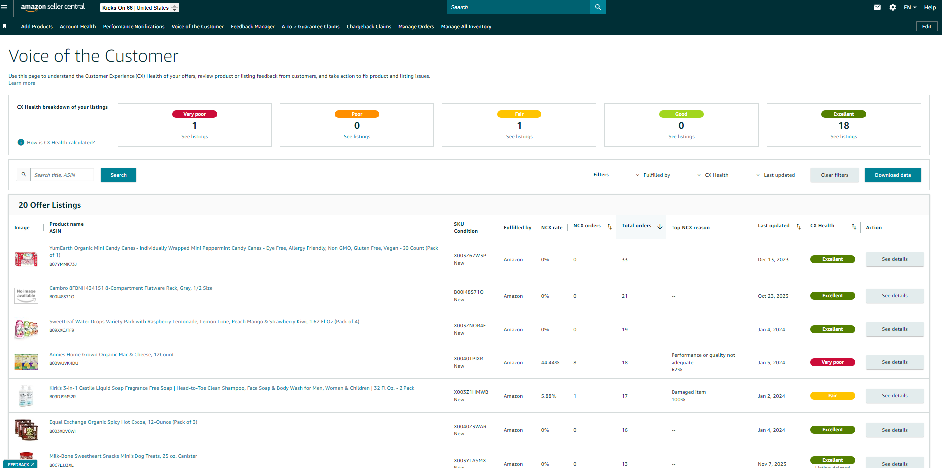The width and height of the screenshot is (942, 468).
Task: Open Cambro 8-Compartment Flatware Rack product link
Action: 131,288
